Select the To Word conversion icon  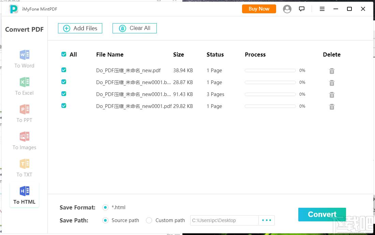[25, 55]
